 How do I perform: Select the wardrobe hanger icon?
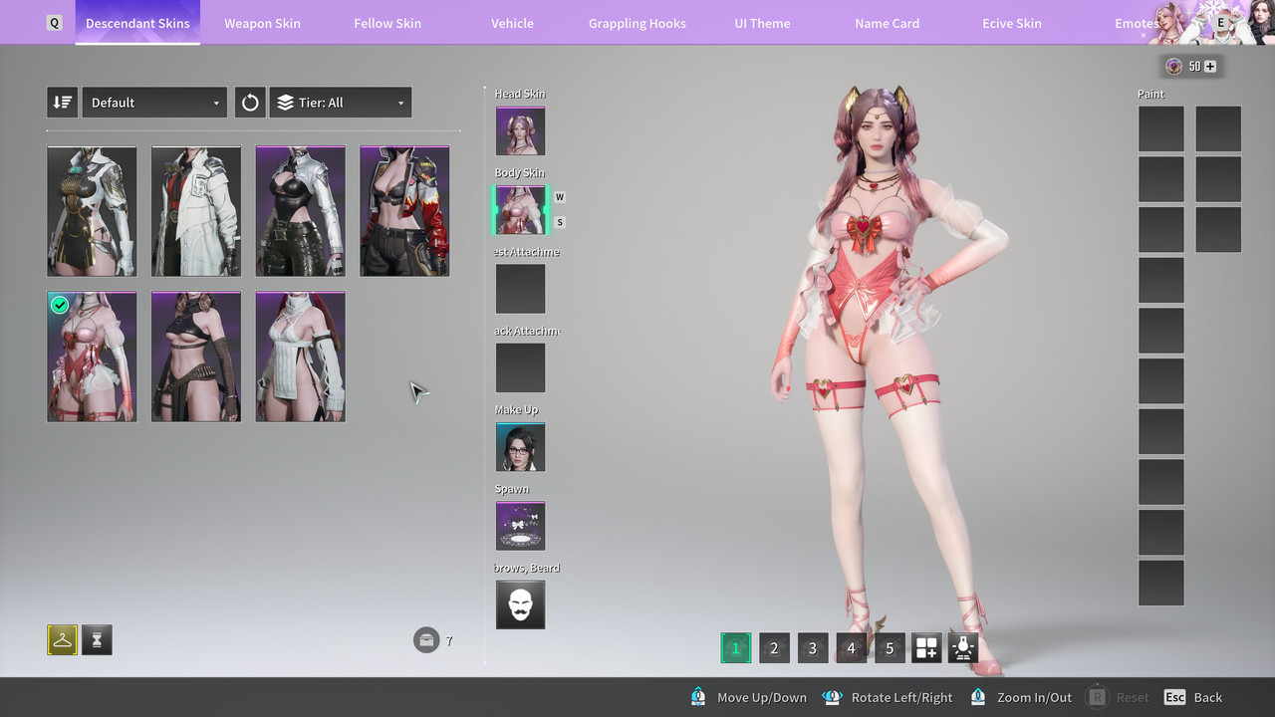pos(62,640)
